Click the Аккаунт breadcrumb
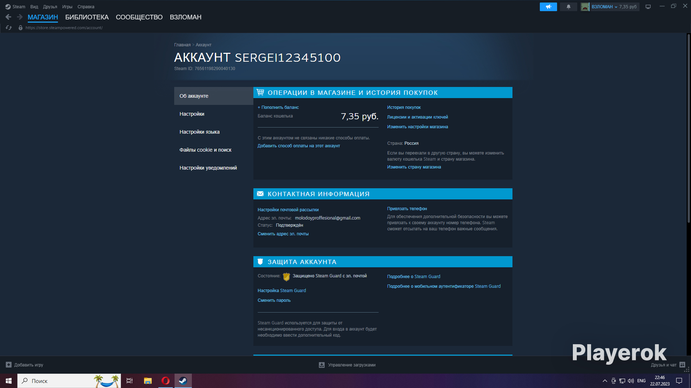This screenshot has width=691, height=388. (204, 45)
